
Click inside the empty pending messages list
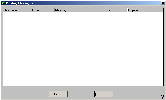coord(83,49)
